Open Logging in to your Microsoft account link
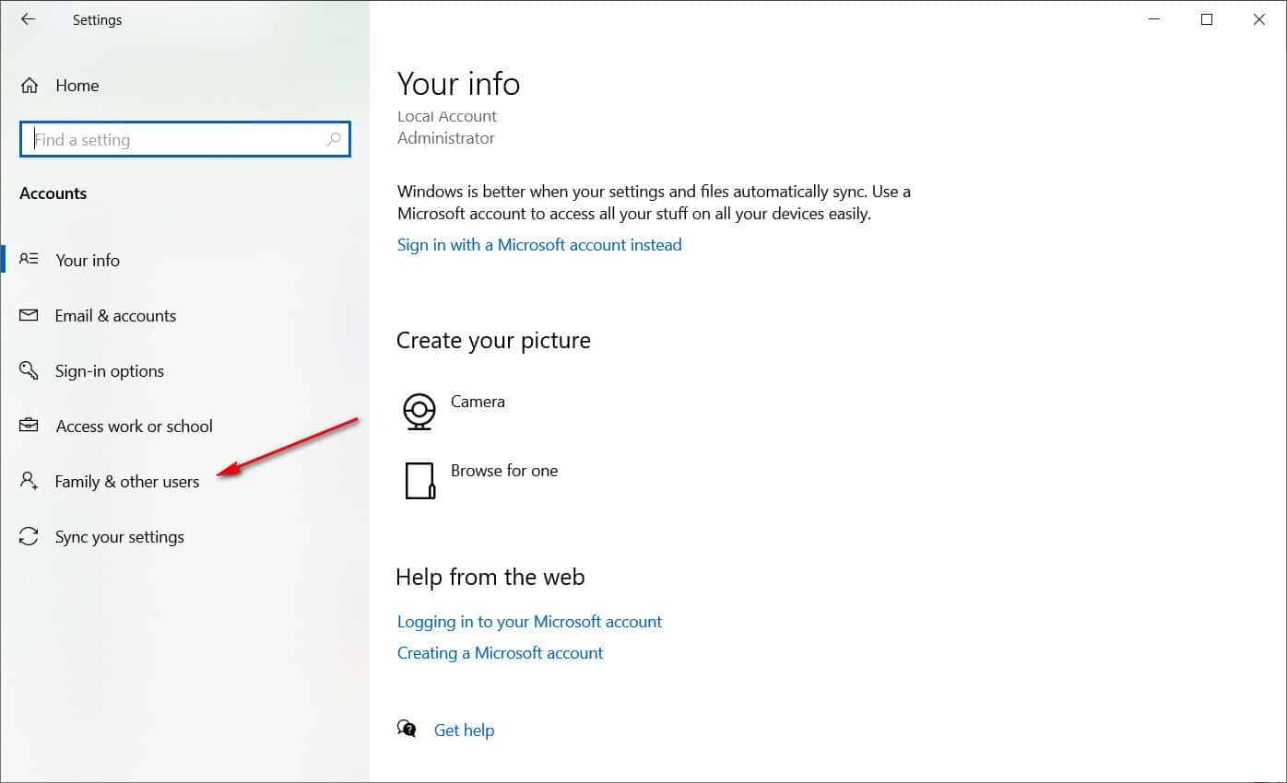This screenshot has width=1287, height=783. point(529,621)
